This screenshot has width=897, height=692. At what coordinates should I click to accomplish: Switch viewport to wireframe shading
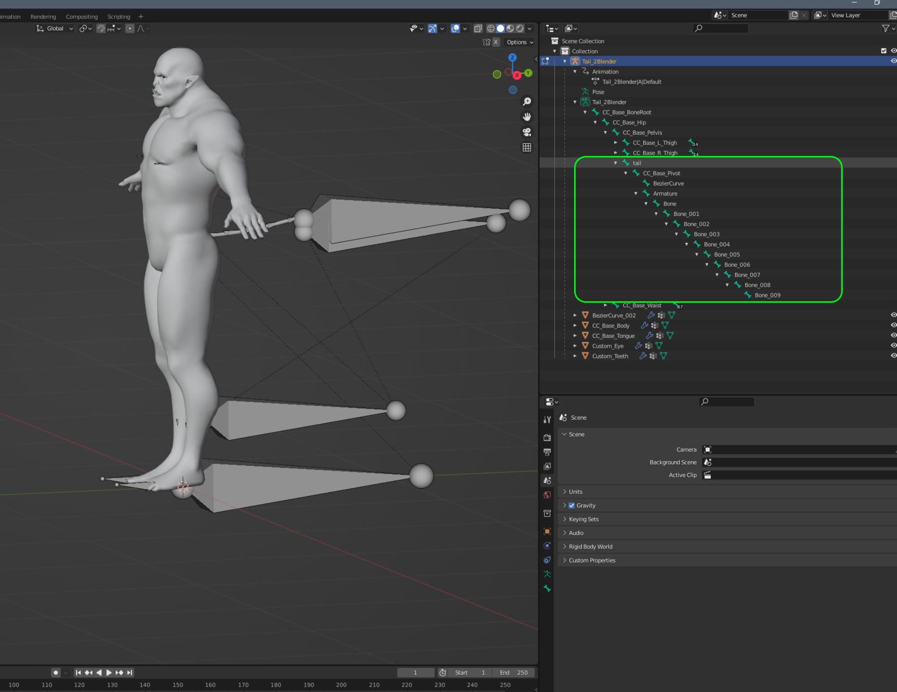click(x=491, y=28)
